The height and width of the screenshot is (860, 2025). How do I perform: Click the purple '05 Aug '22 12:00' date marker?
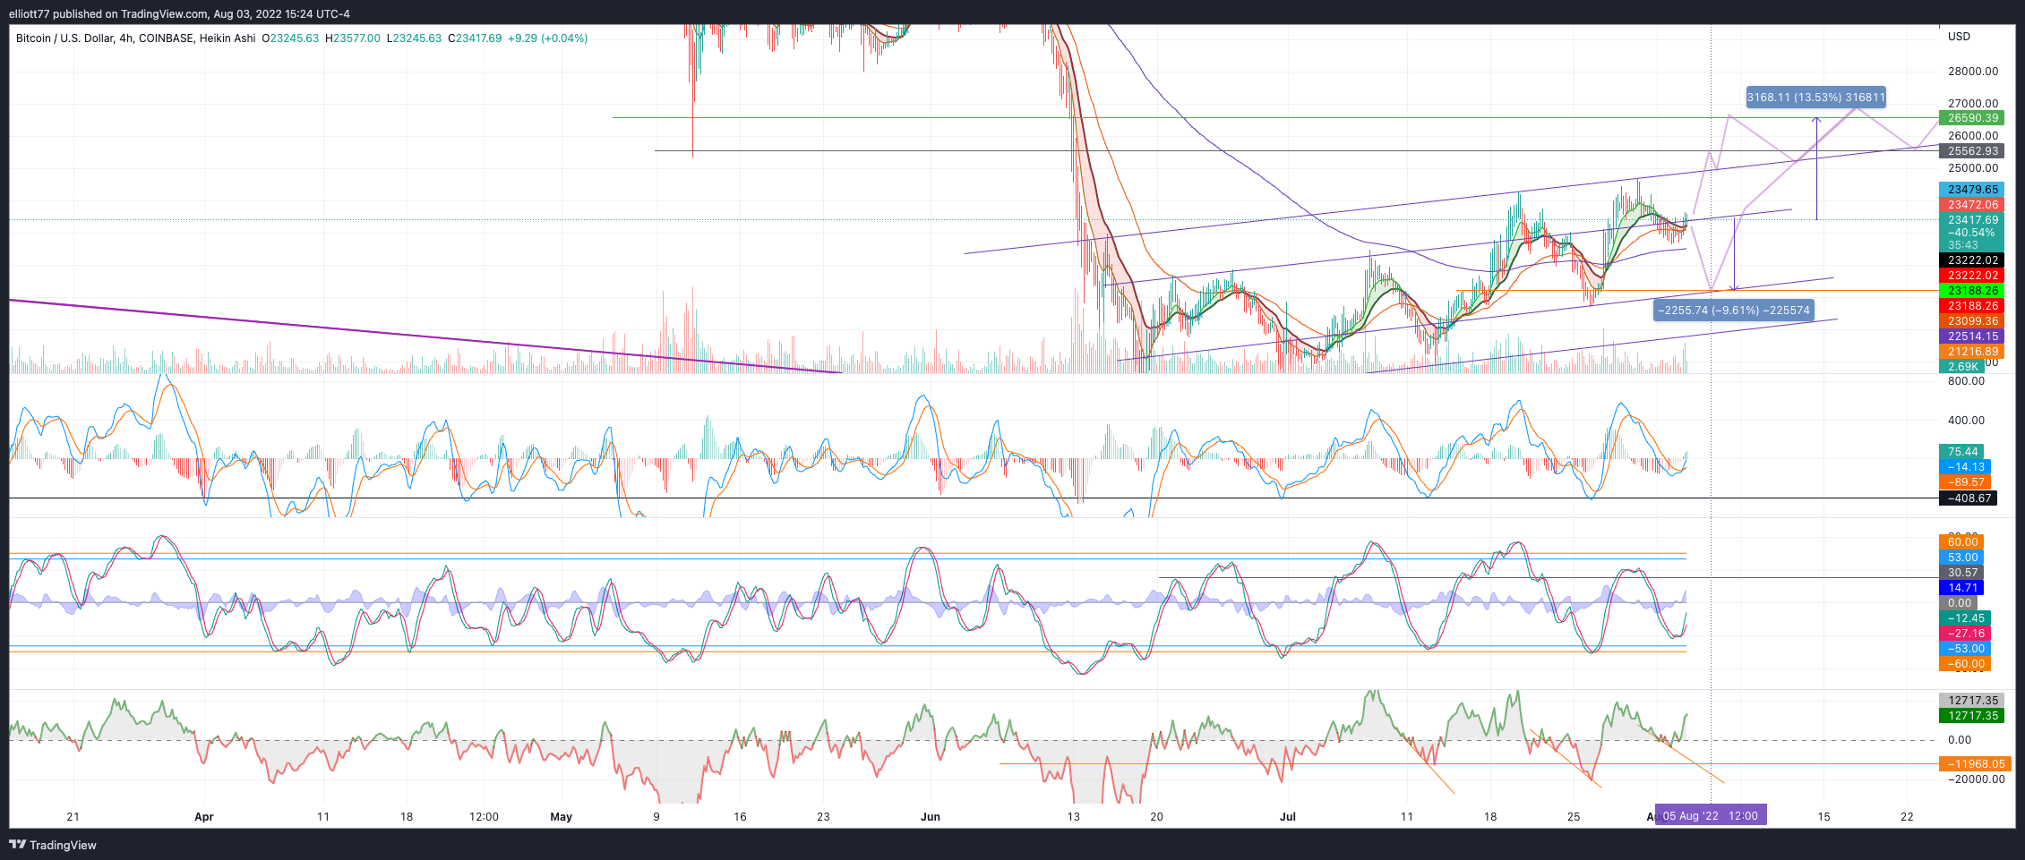pyautogui.click(x=1711, y=815)
